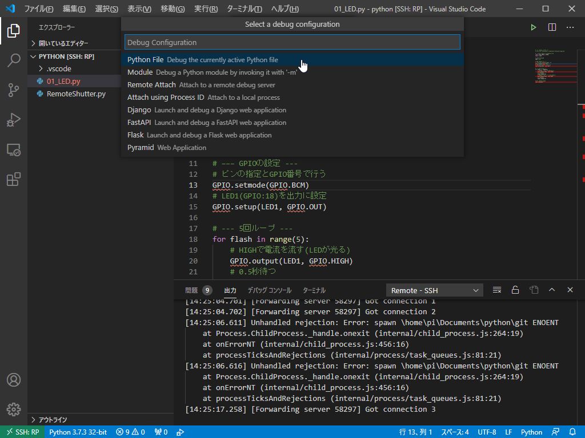
Task: Open the 表示(V) menu
Action: pos(139,9)
